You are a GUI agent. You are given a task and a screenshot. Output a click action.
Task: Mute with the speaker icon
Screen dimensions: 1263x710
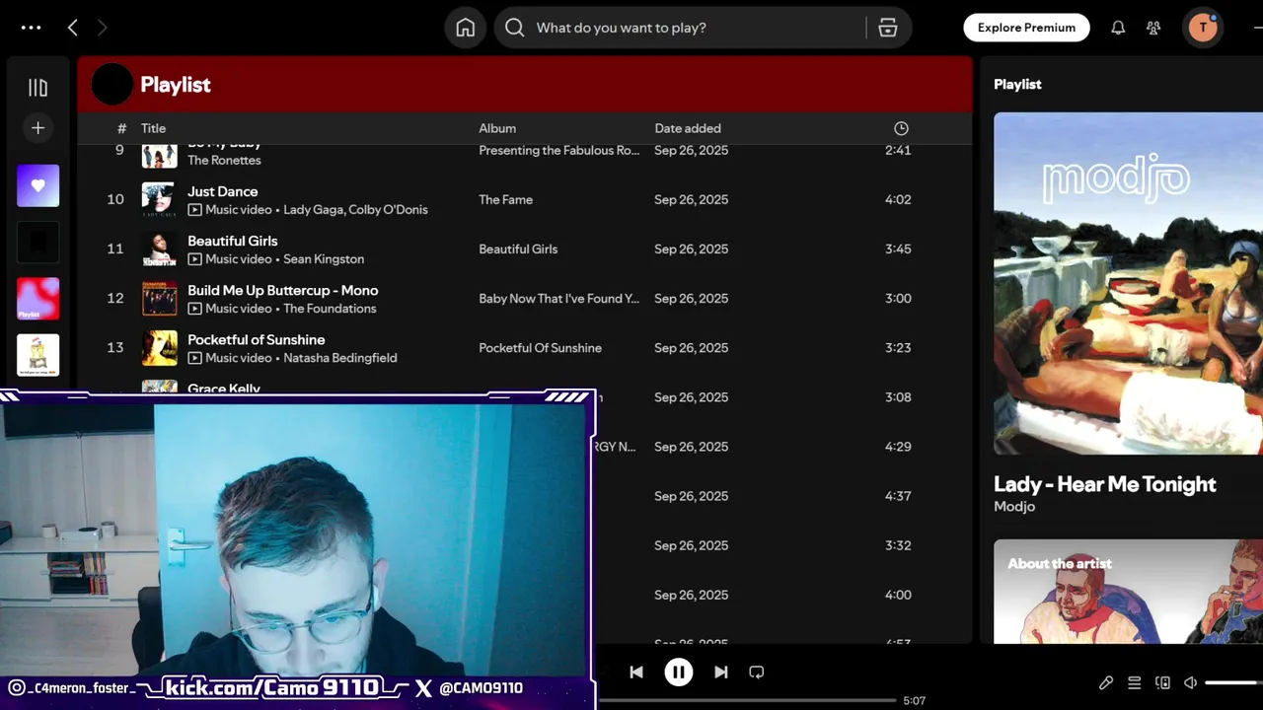click(x=1191, y=682)
